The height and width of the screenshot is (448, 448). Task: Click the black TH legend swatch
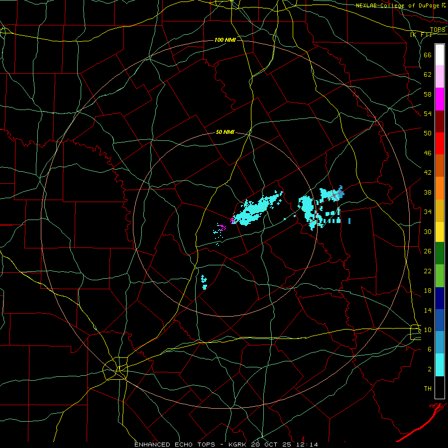coord(440,387)
